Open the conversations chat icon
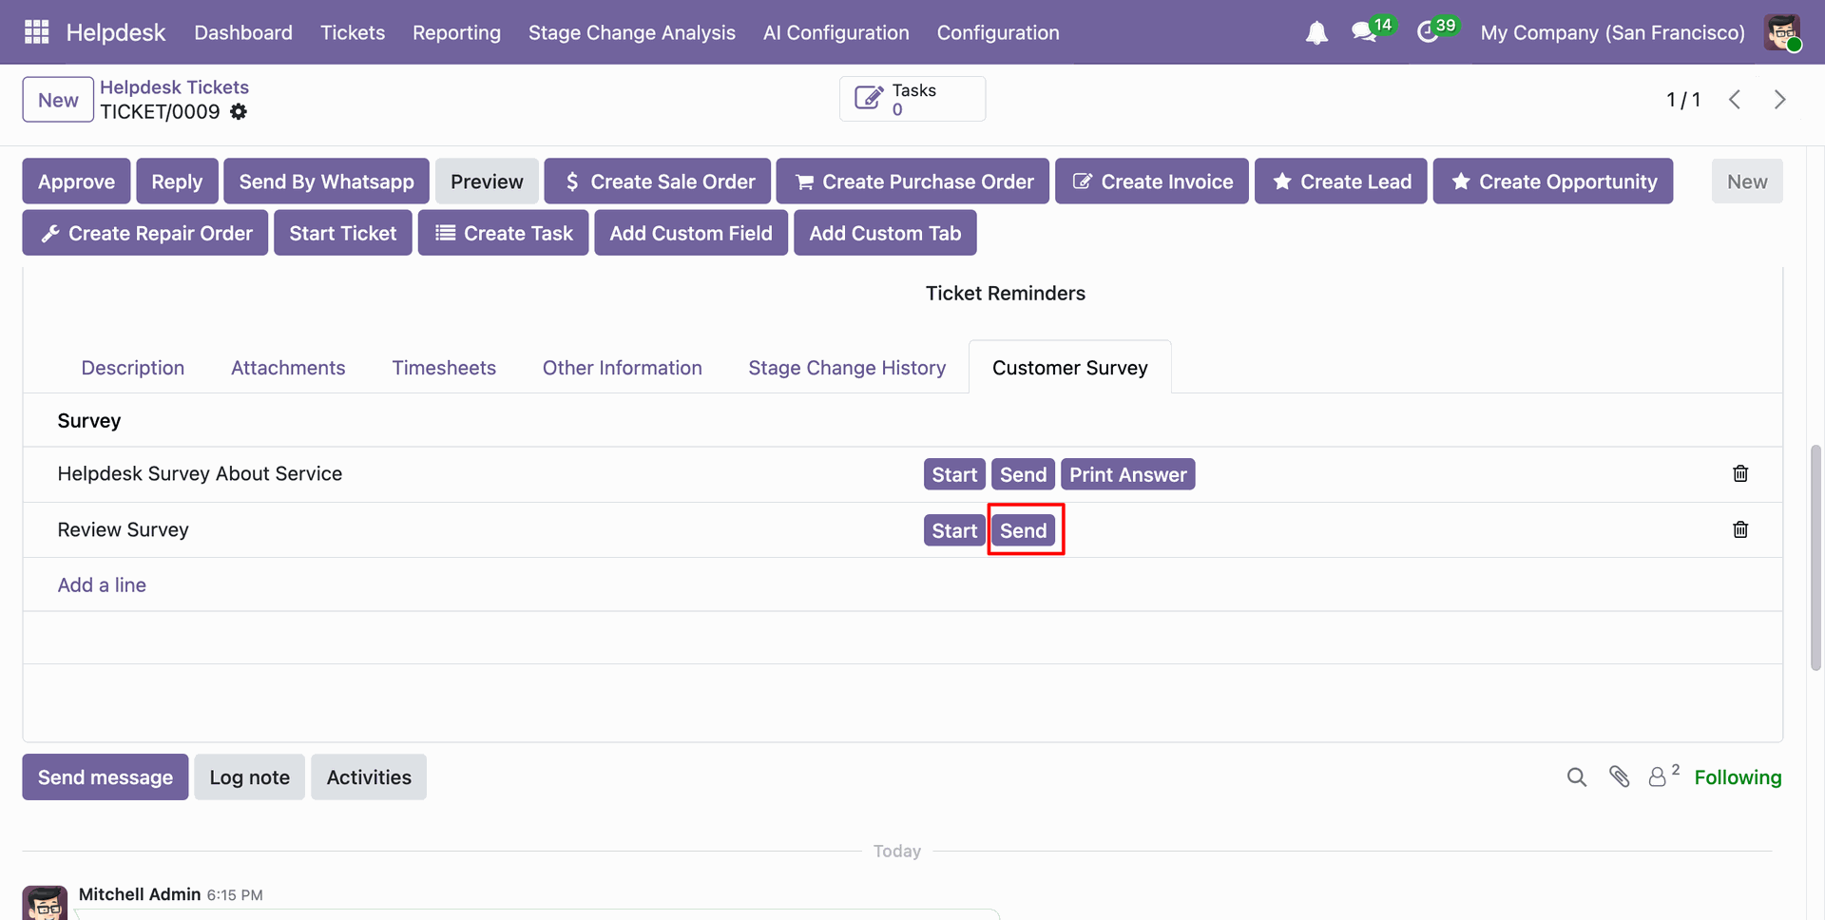This screenshot has width=1825, height=920. tap(1364, 33)
